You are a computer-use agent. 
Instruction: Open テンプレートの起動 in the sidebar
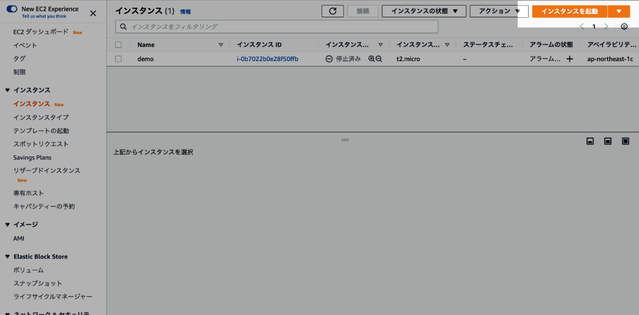point(41,131)
